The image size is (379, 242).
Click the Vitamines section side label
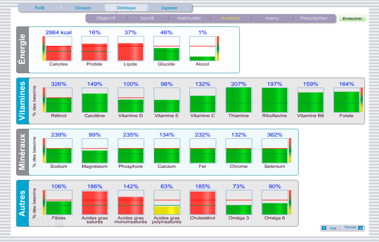coord(22,101)
